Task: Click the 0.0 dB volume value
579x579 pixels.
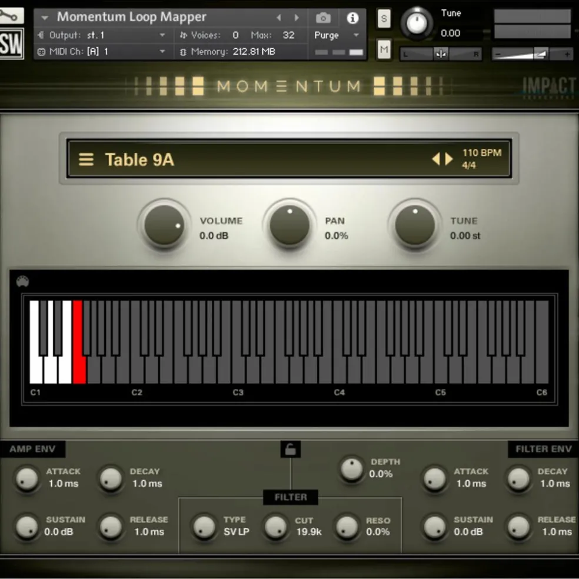Action: tap(214, 235)
